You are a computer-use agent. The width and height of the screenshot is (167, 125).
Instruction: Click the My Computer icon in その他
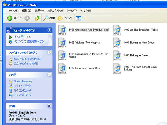(11, 91)
